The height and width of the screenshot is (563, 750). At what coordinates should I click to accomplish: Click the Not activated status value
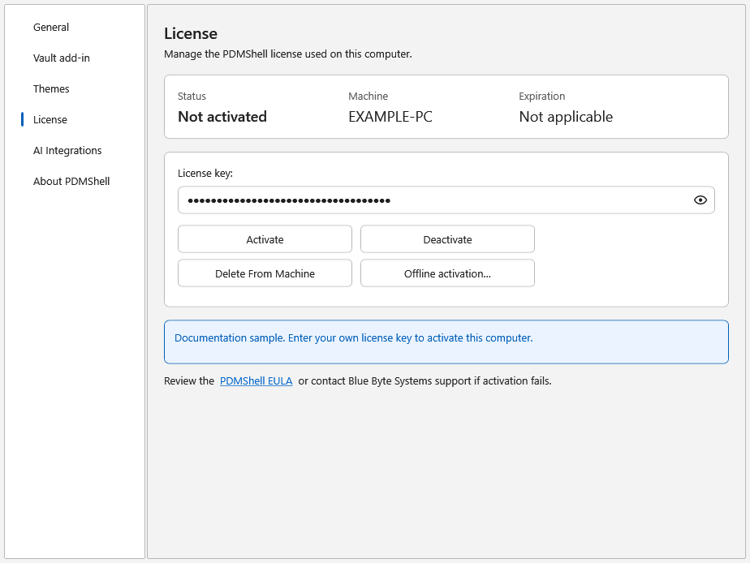[222, 117]
